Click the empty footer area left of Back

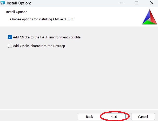click(x=39, y=116)
